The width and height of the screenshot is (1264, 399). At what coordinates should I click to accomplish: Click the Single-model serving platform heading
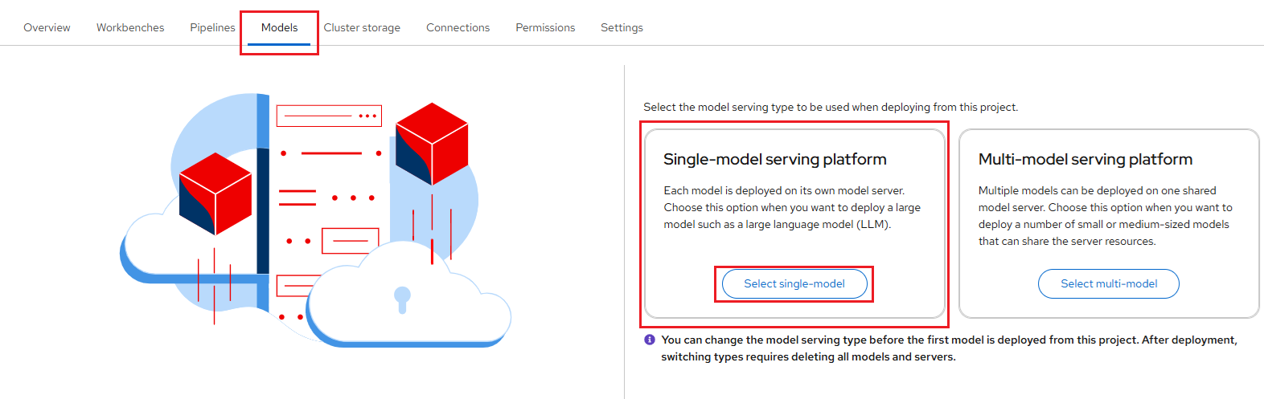774,159
